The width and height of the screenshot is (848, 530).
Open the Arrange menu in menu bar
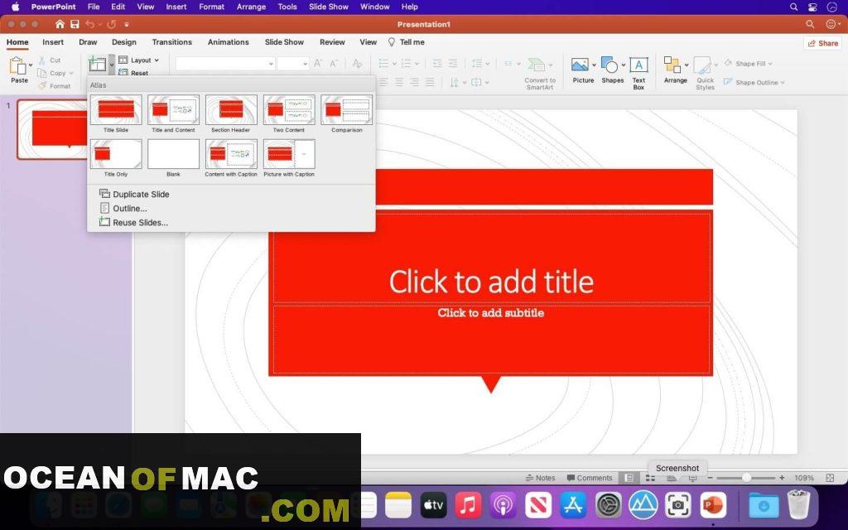point(251,7)
